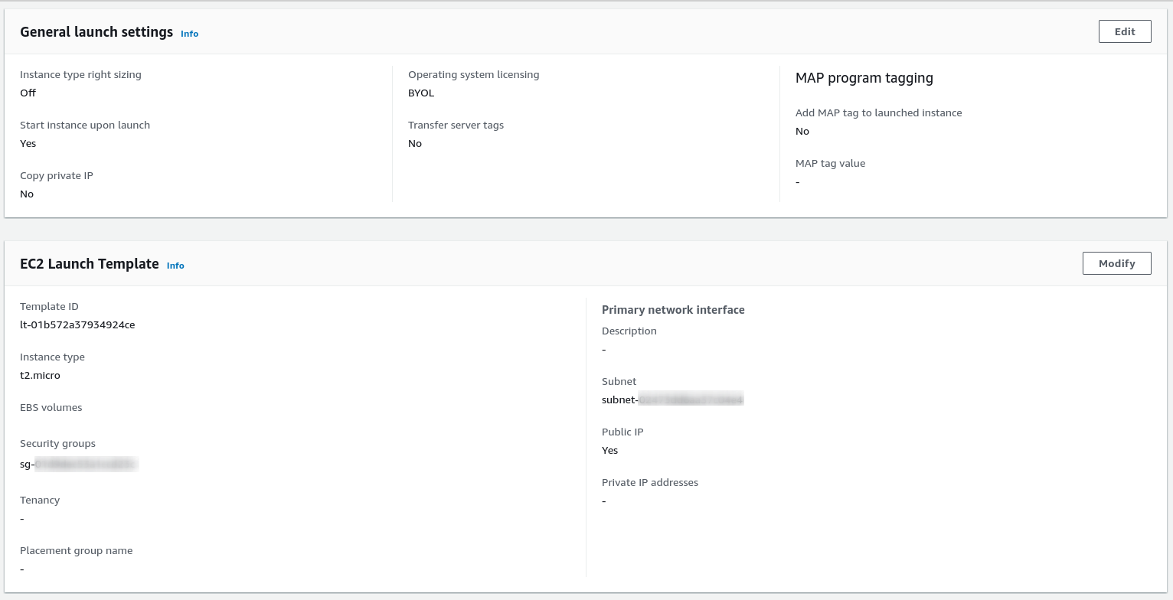Click the EBS volumes label

click(51, 408)
